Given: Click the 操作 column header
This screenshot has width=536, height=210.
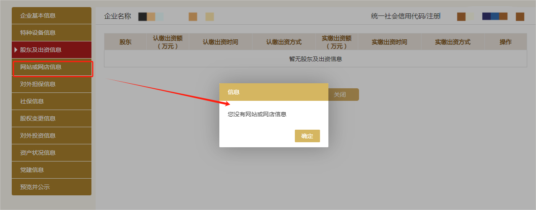Looking at the screenshot, I should pos(506,42).
